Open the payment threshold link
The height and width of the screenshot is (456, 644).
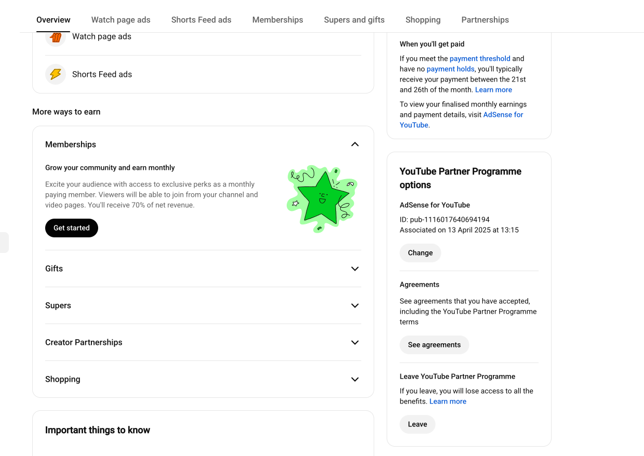click(480, 59)
